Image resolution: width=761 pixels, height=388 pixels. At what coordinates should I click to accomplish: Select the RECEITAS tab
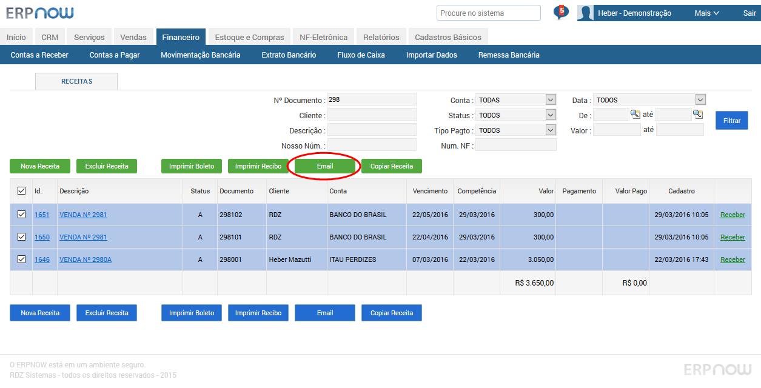76,81
